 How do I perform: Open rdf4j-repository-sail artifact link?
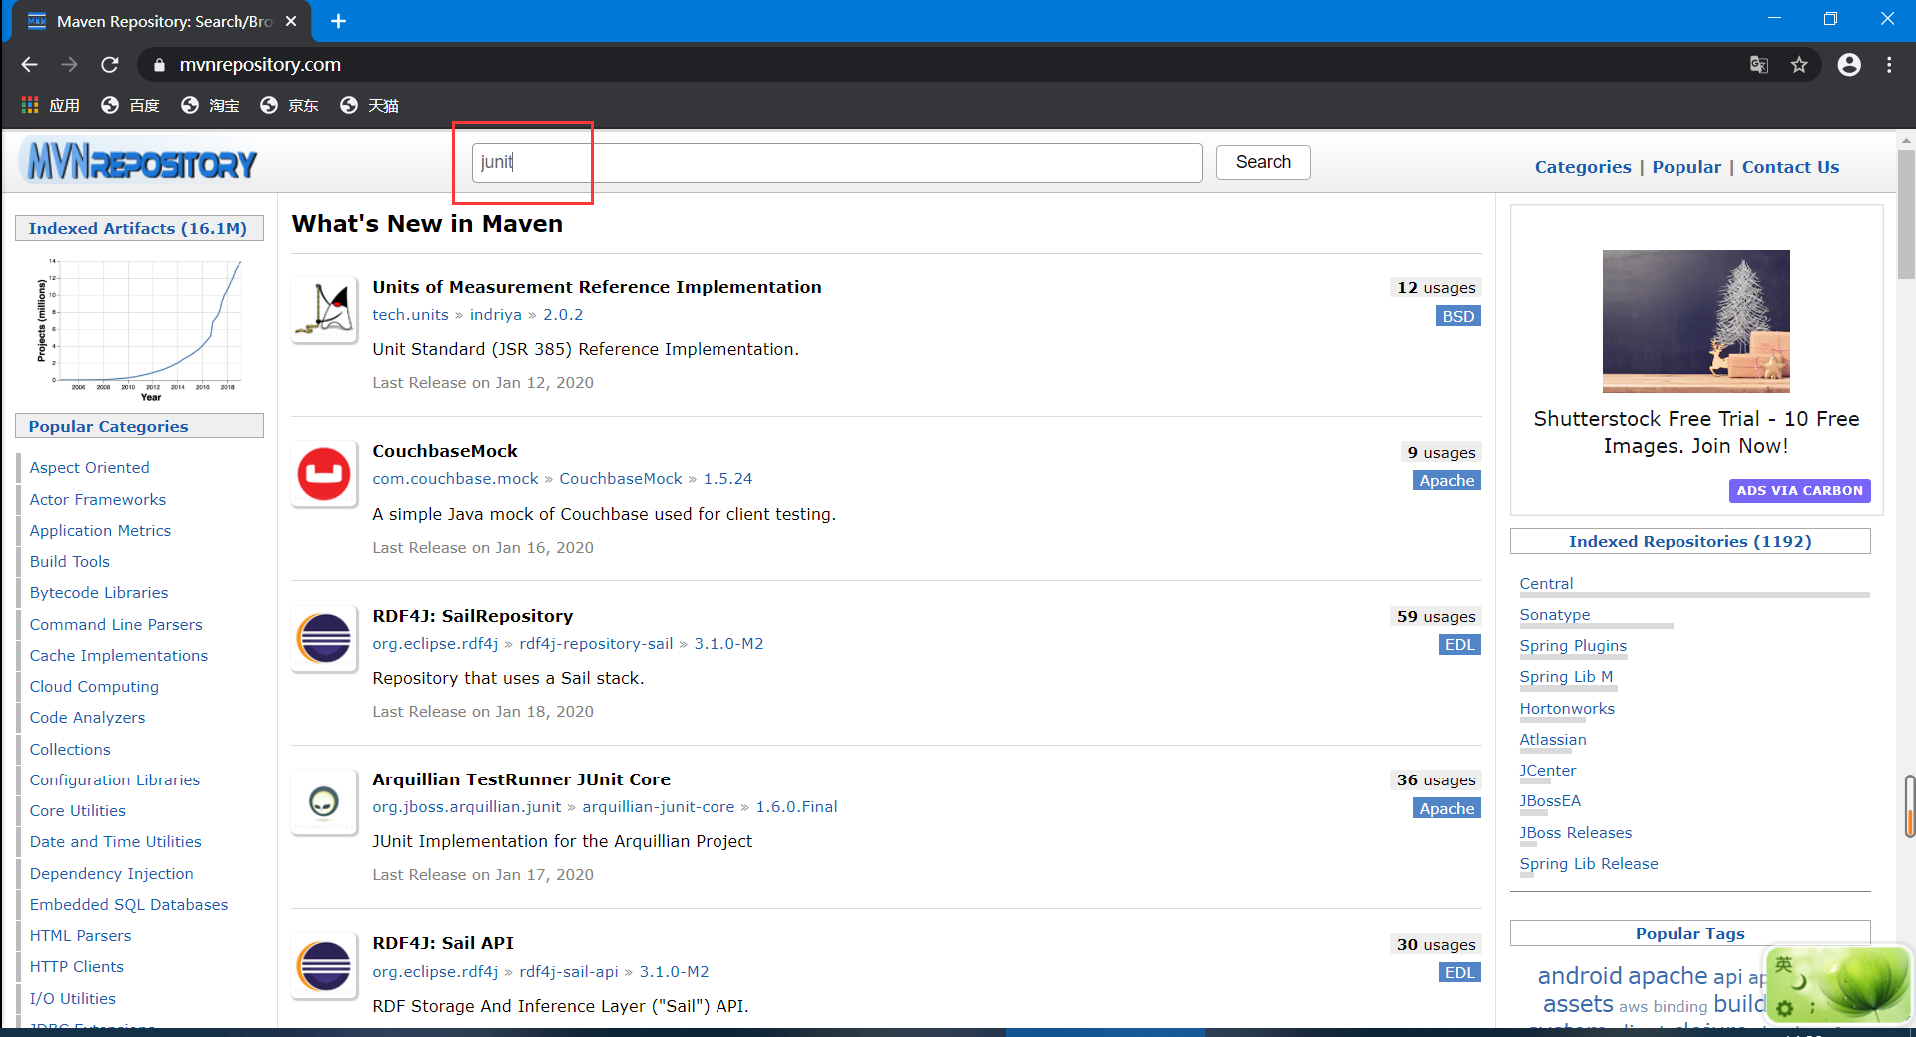pyautogui.click(x=596, y=643)
